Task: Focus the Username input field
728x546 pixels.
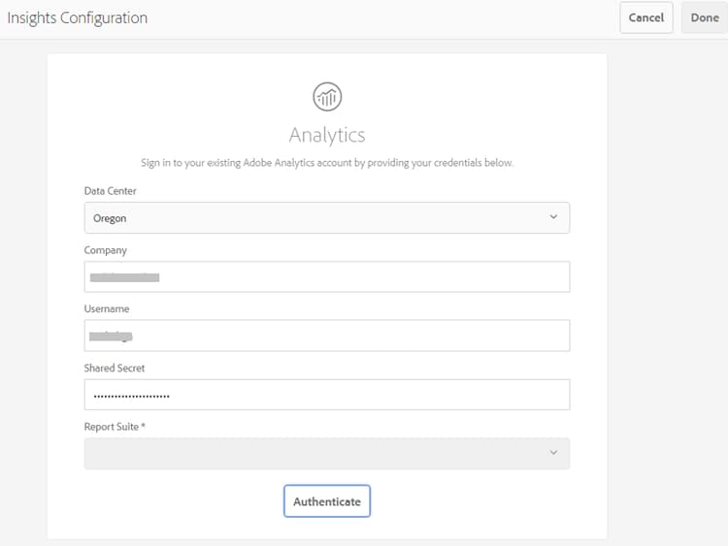Action: [327, 336]
